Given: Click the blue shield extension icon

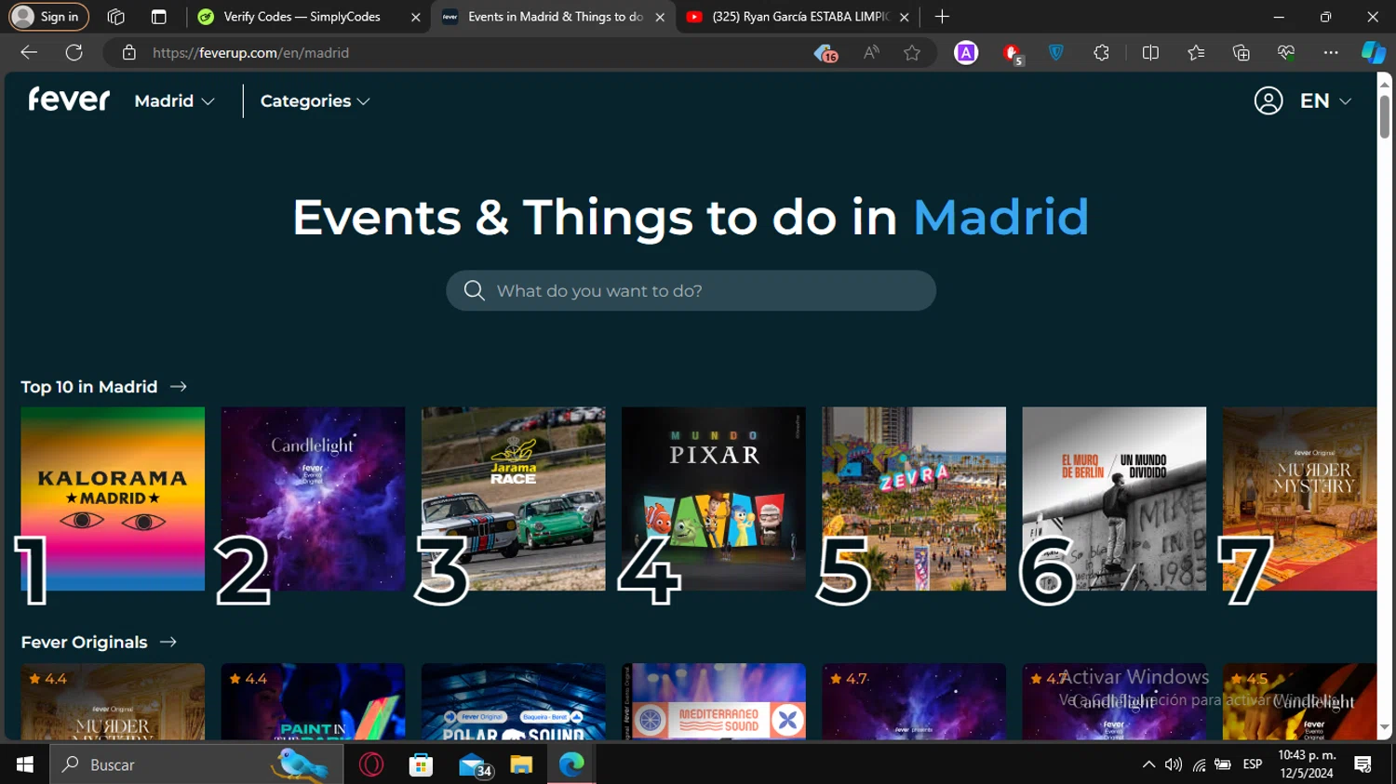Looking at the screenshot, I should (1056, 53).
